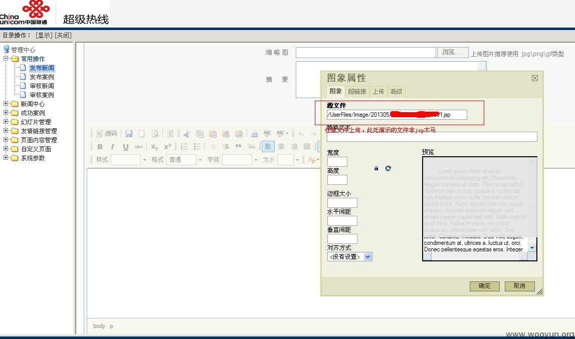
Task: Switch to the 上传 tab
Action: 378,92
